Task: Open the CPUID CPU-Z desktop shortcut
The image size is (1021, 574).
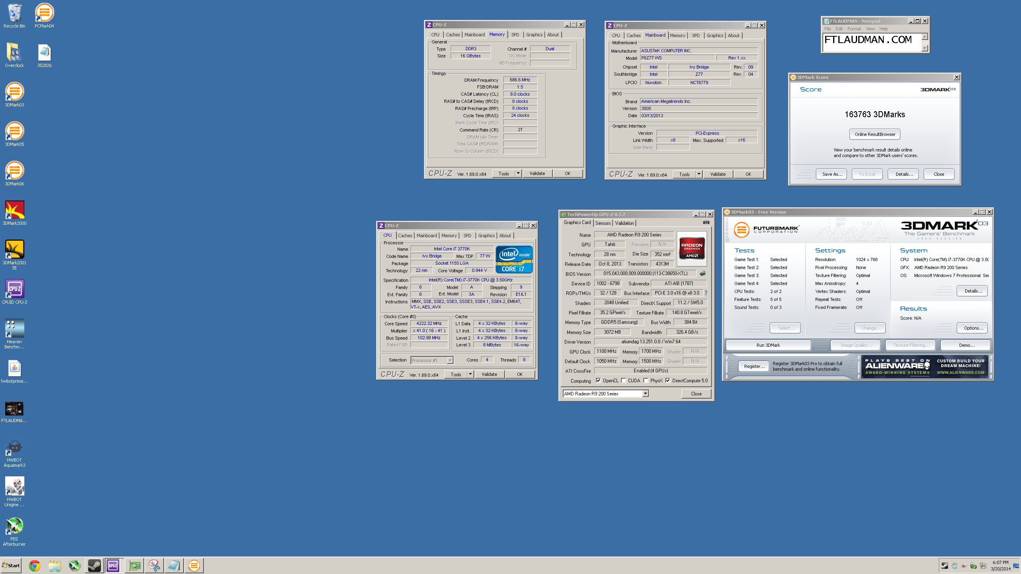Action: [14, 292]
